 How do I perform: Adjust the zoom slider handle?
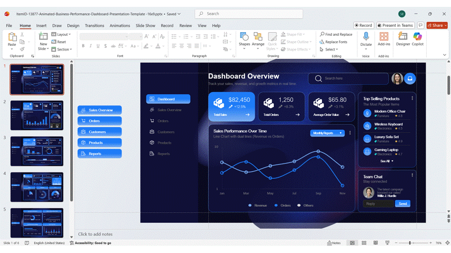pyautogui.click(x=410, y=243)
